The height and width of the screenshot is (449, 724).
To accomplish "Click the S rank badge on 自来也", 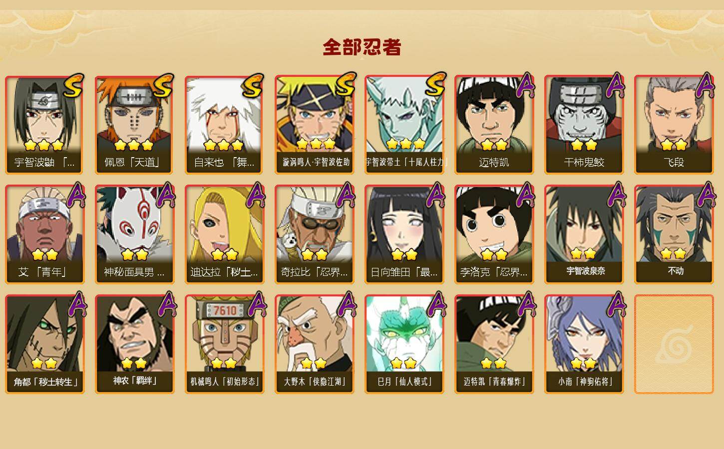I will coord(253,86).
